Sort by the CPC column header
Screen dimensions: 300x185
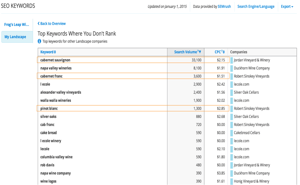pyautogui.click(x=218, y=52)
